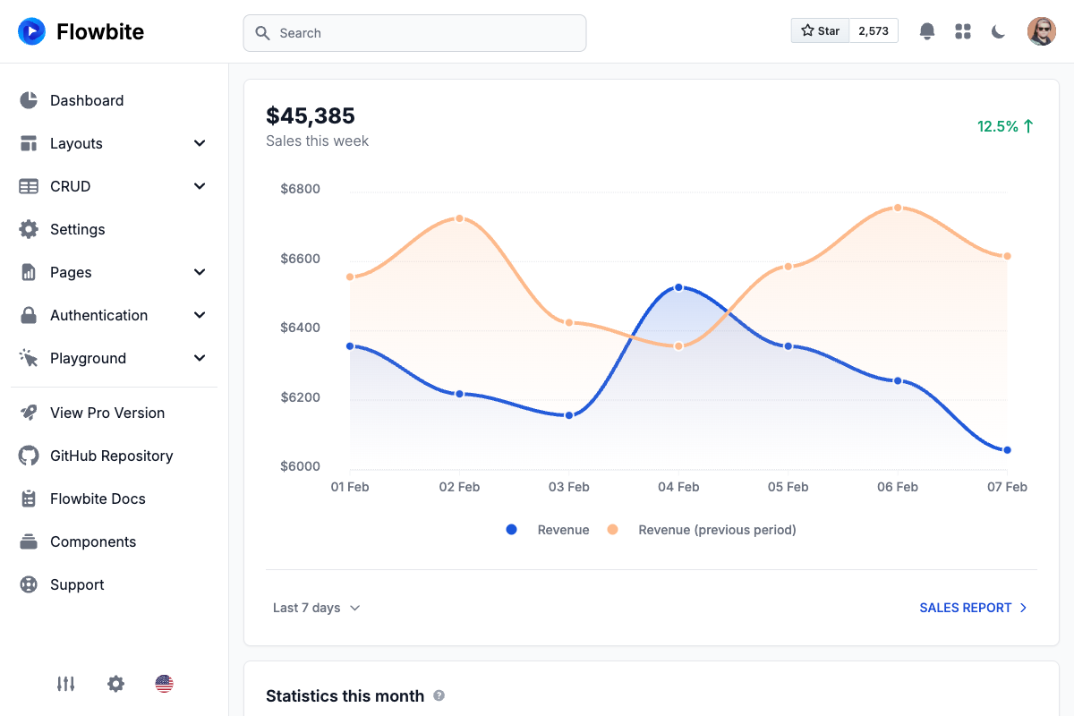1074x716 pixels.
Task: Switch language via the US flag icon
Action: [x=164, y=684]
